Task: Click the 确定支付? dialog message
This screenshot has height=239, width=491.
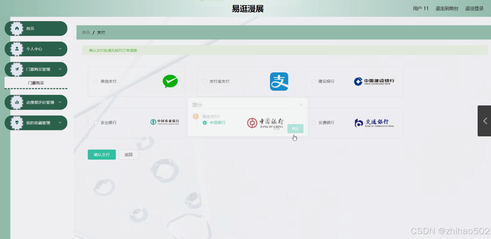Action: 211,116
